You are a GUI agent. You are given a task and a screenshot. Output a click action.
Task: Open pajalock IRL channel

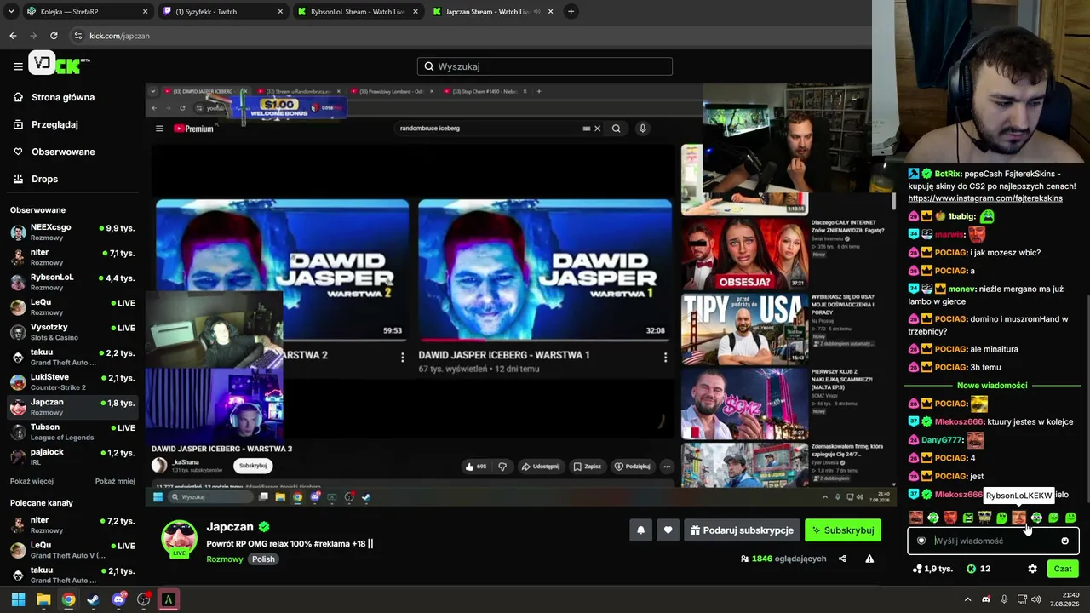72,456
